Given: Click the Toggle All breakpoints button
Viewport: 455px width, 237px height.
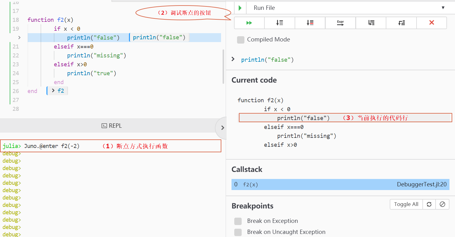Looking at the screenshot, I should click(x=406, y=204).
